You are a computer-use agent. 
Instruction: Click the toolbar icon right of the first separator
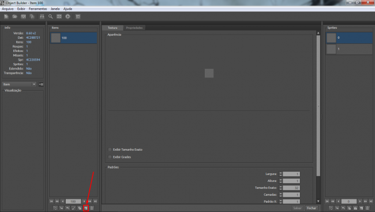click(x=42, y=17)
